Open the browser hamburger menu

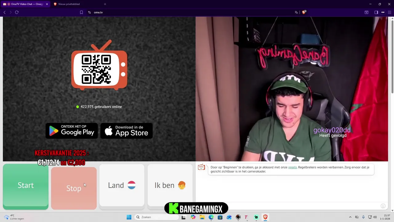390,12
